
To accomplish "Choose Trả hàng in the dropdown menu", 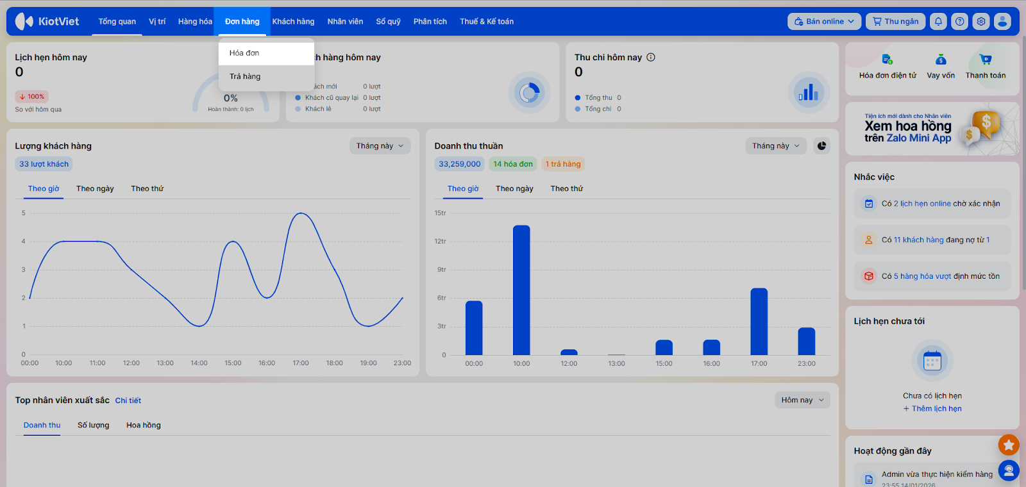I will [245, 76].
